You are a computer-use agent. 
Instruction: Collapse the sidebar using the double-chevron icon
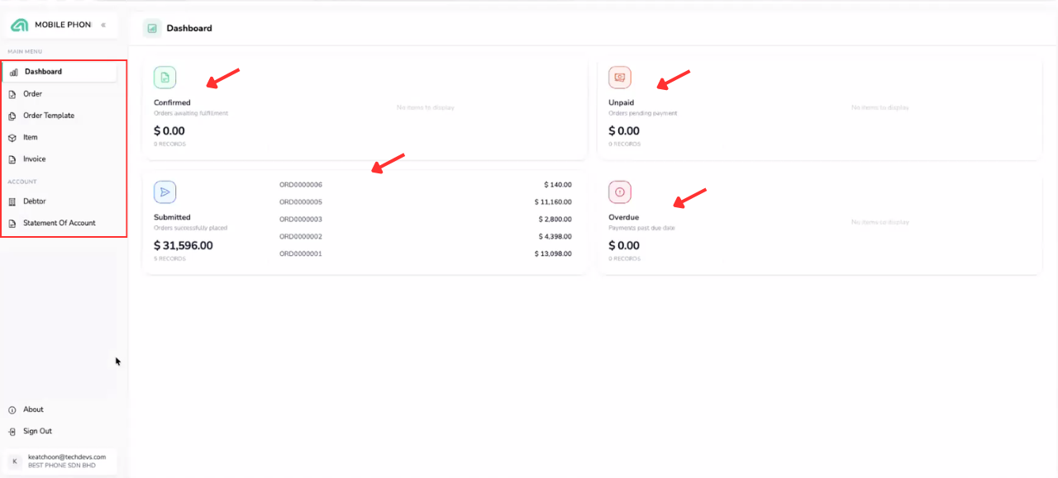coord(103,25)
